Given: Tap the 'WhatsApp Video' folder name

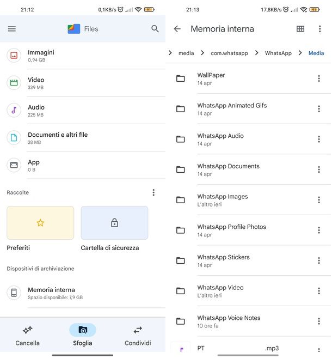Looking at the screenshot, I should 220,288.
